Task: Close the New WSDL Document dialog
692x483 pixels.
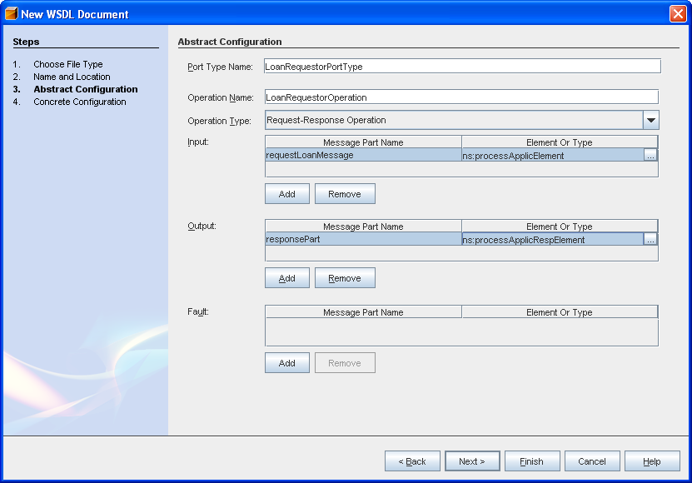Action: pyautogui.click(x=678, y=13)
